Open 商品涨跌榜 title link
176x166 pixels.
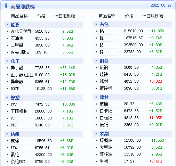tap(23, 7)
